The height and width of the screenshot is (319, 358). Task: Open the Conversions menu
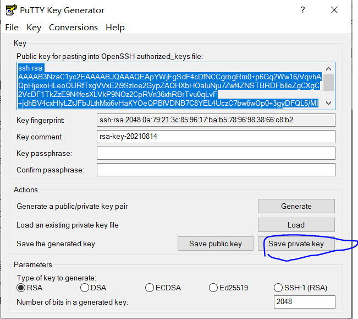pyautogui.click(x=73, y=28)
